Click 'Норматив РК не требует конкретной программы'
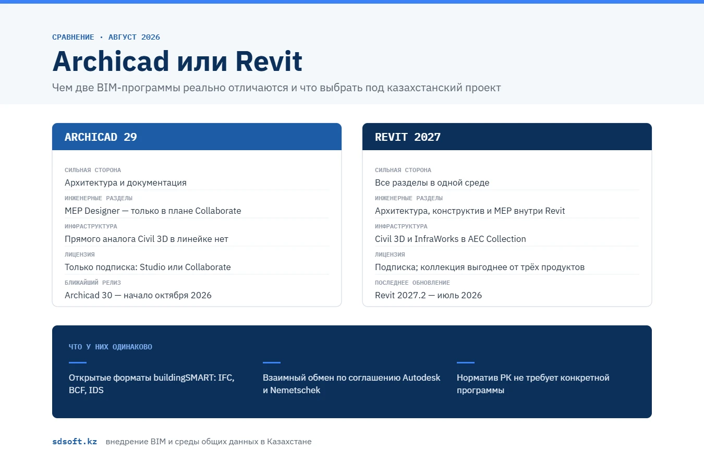 (x=533, y=384)
